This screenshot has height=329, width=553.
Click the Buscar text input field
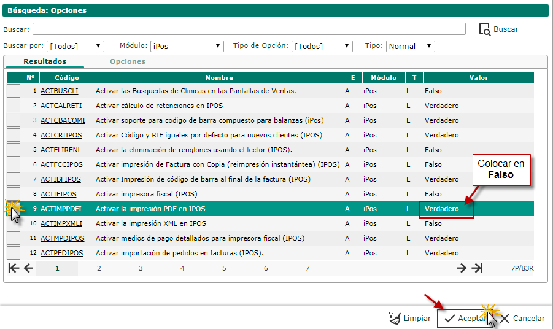click(x=249, y=29)
